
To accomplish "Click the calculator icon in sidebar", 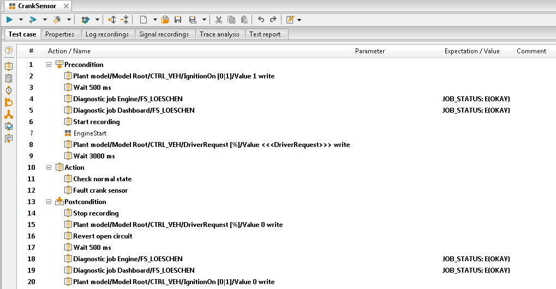I will point(9,78).
